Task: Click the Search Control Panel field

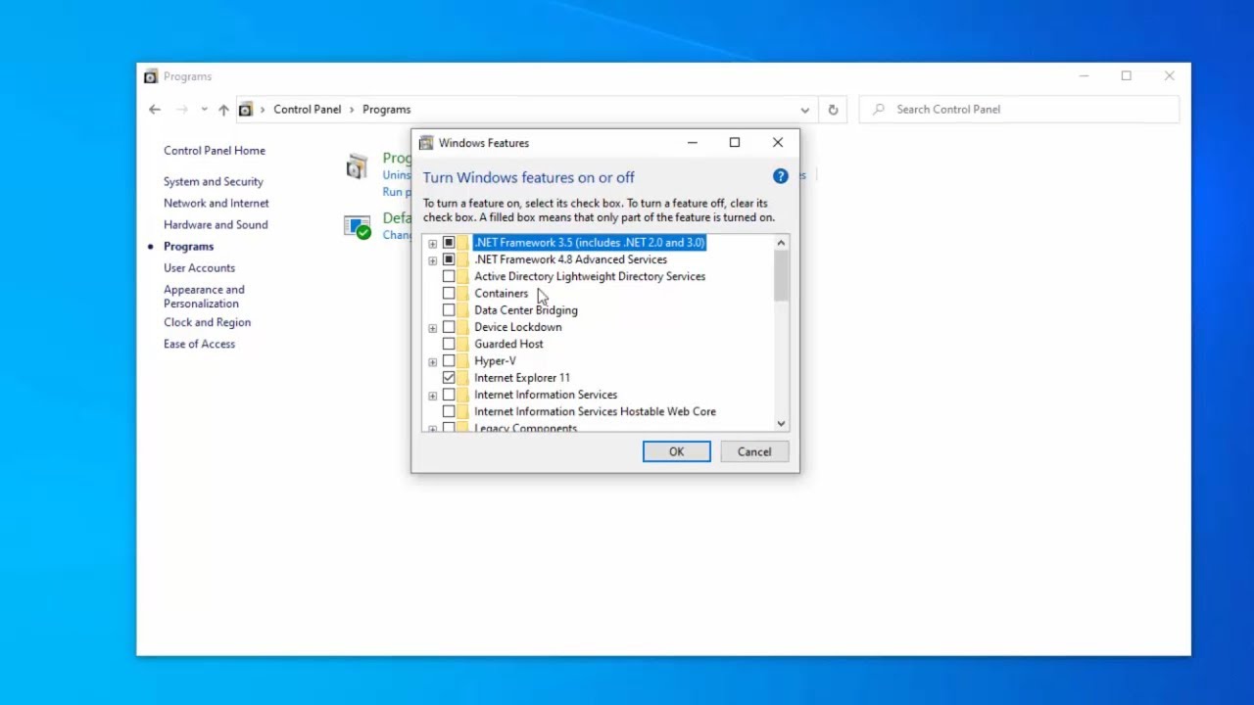Action: click(x=1019, y=110)
